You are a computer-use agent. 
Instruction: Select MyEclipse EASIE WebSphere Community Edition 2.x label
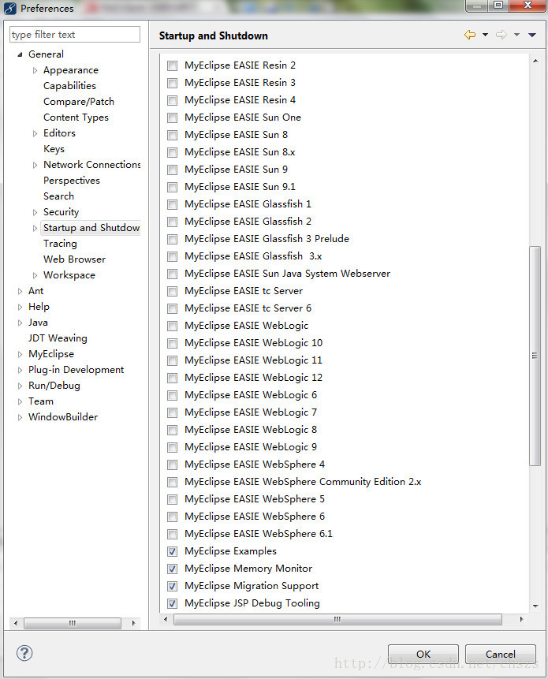303,482
